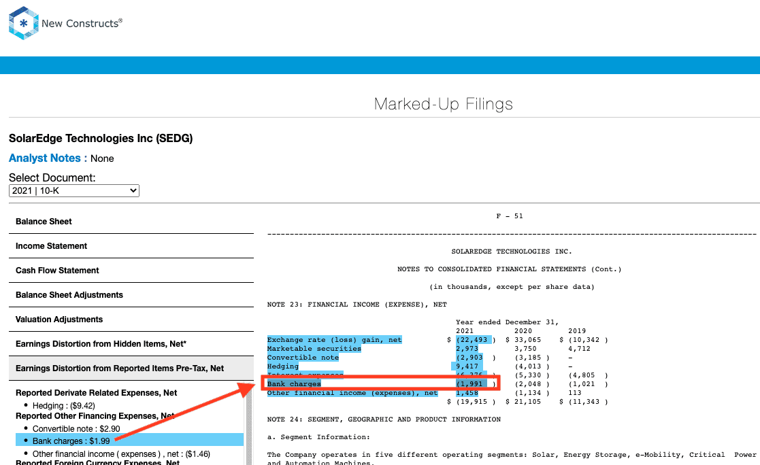760x465 pixels.
Task: Click the 'Select Document:' label
Action: point(52,177)
